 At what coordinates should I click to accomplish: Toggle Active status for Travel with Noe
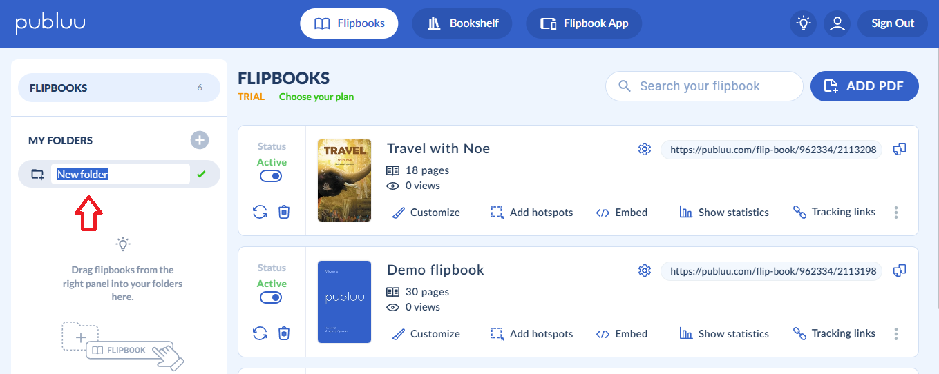[x=272, y=176]
